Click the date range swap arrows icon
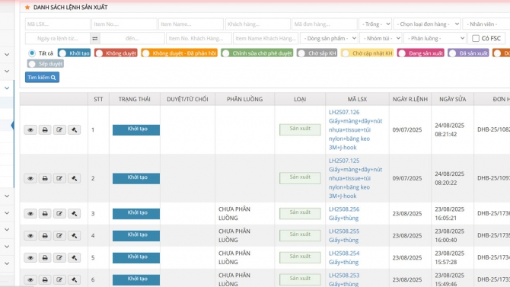 94,38
